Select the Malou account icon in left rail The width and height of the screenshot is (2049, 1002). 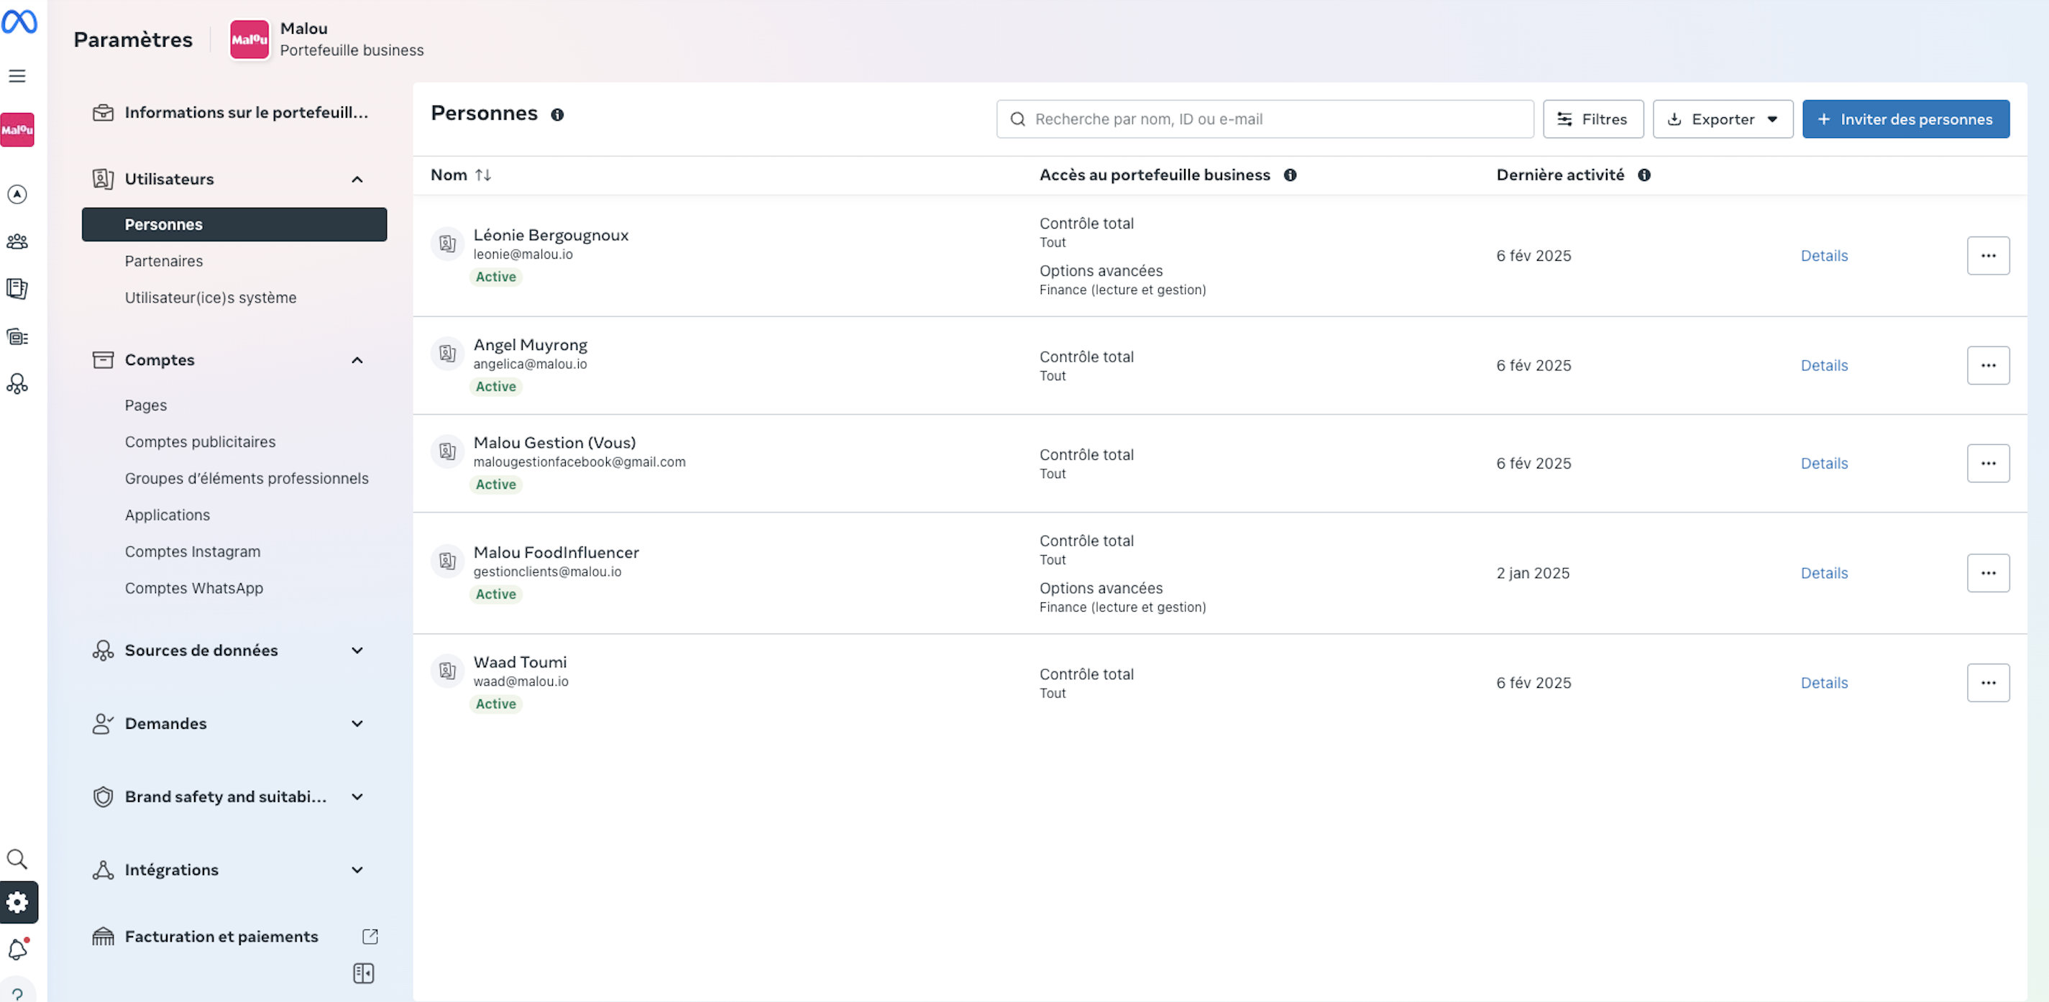coord(17,129)
